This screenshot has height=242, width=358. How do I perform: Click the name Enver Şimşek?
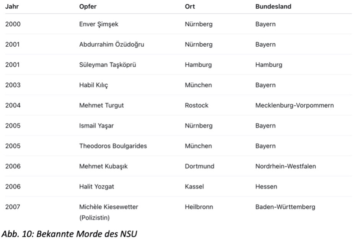(x=99, y=25)
